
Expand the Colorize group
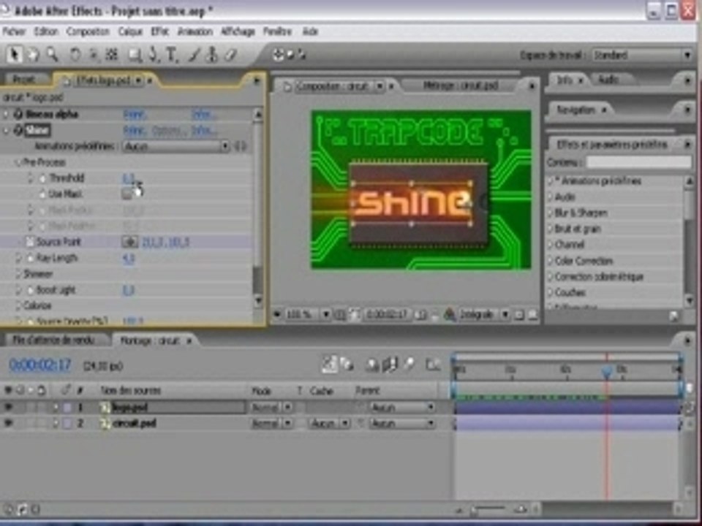[x=18, y=306]
